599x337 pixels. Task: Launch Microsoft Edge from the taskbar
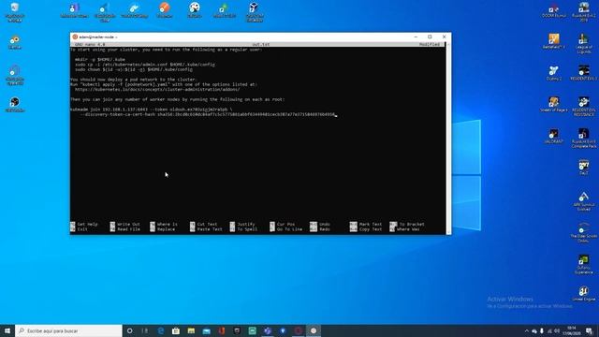[160, 330]
